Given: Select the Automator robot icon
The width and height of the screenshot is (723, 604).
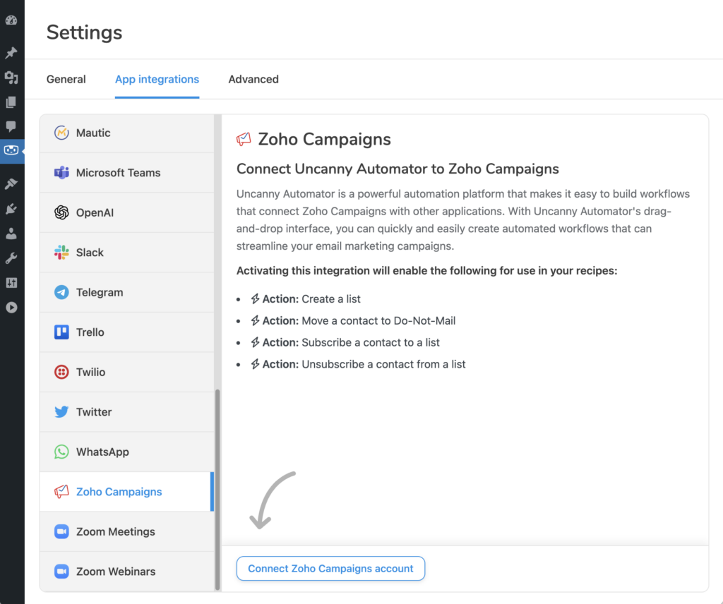Looking at the screenshot, I should [x=11, y=150].
